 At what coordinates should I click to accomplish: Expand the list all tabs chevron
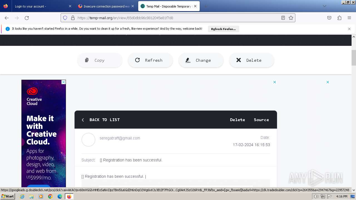pyautogui.click(x=324, y=6)
